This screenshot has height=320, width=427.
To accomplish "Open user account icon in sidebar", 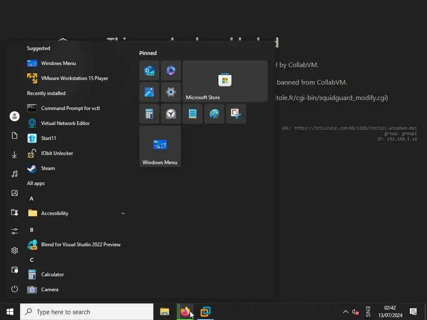I will [x=15, y=116].
